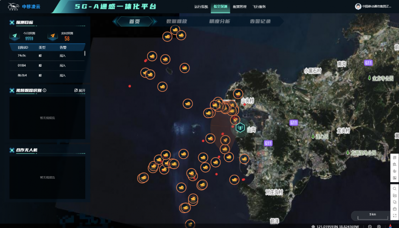Open the 配置管理 top menu
The width and height of the screenshot is (399, 228).
[240, 7]
